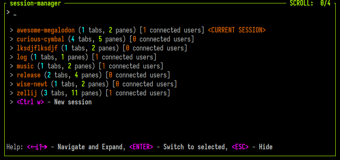
Task: Click the curious-cymbal session name
Action: pos(41,39)
